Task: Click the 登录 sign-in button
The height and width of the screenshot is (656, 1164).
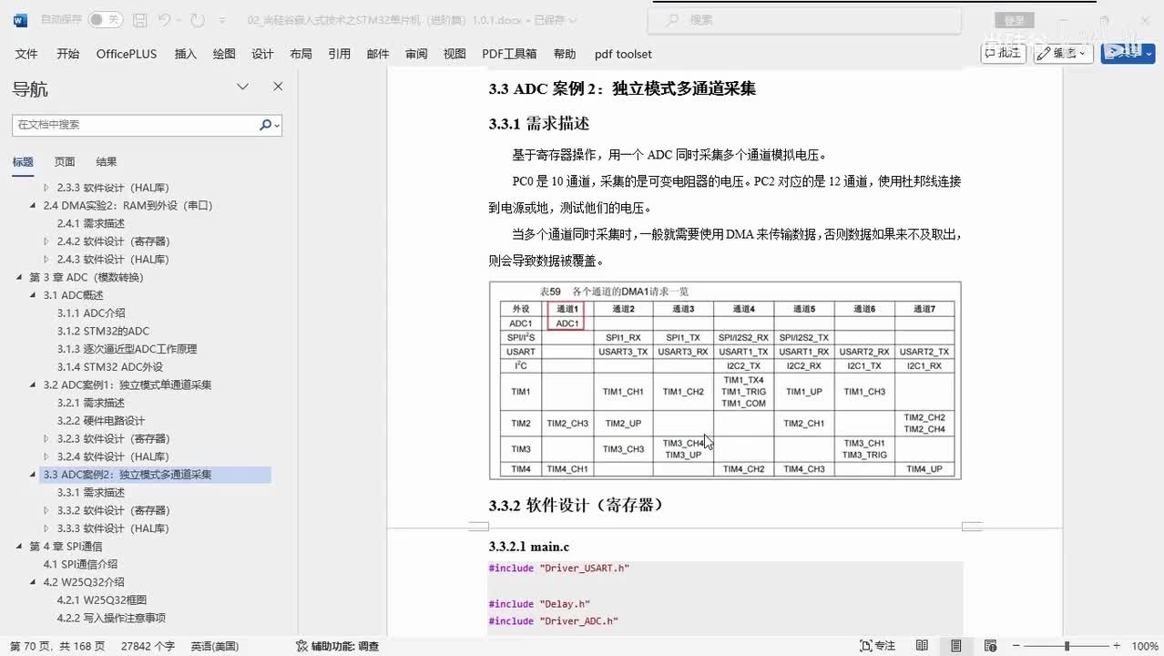Action: pos(1015,19)
